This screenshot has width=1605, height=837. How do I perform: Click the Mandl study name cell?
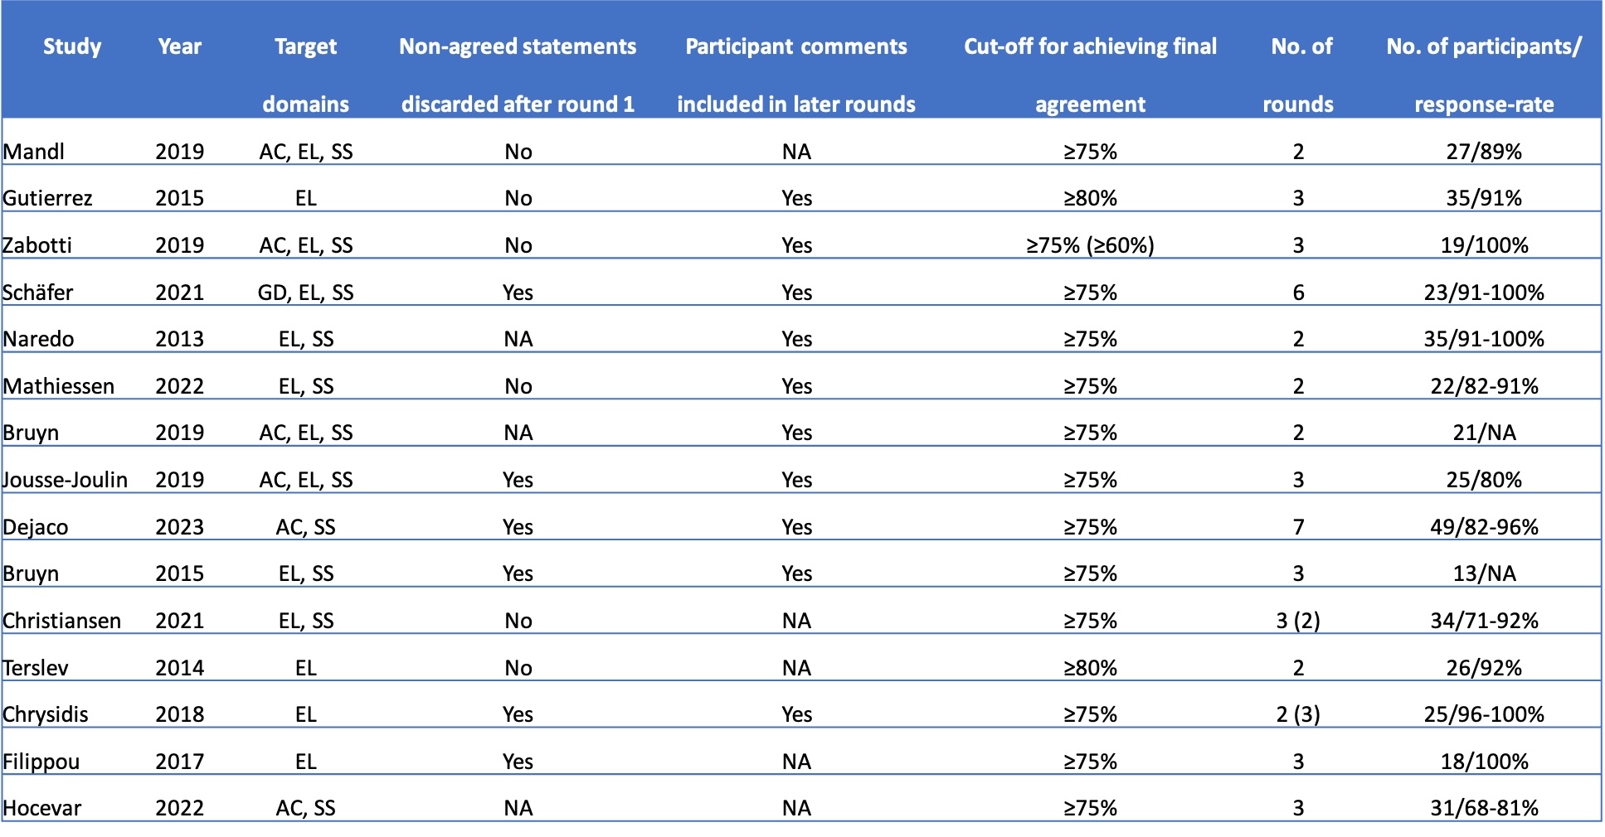pyautogui.click(x=34, y=152)
